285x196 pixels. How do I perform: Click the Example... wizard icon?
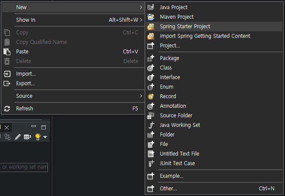pyautogui.click(x=151, y=176)
